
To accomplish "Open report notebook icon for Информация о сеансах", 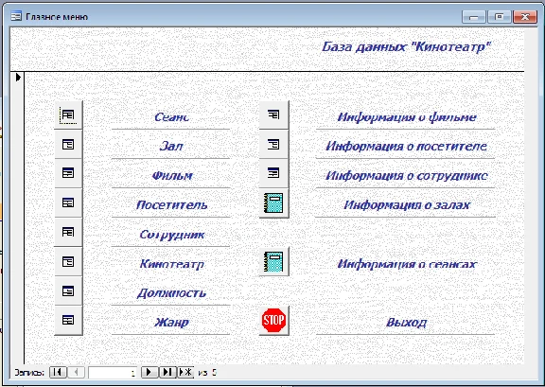I will pos(273,261).
